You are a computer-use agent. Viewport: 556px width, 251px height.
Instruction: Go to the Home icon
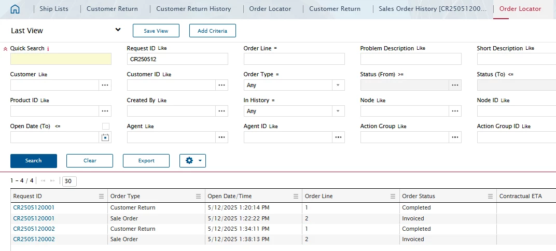15,9
